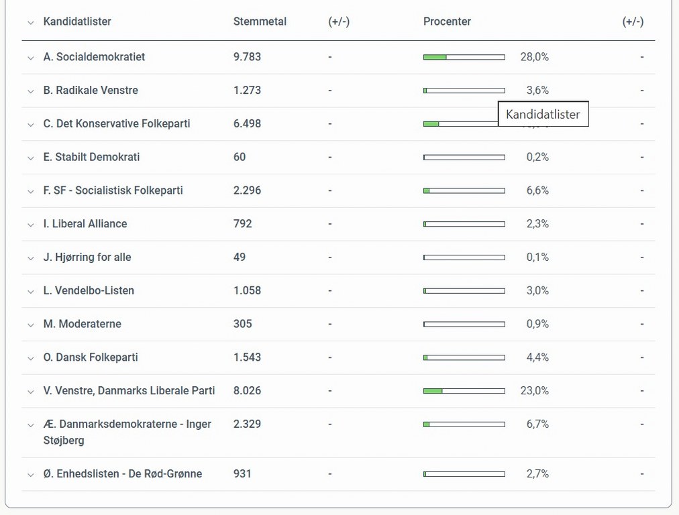This screenshot has height=515, width=679.
Task: Click the Kandidatlister column header
Action: coord(77,21)
